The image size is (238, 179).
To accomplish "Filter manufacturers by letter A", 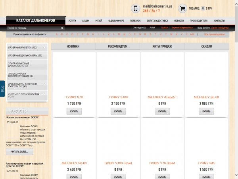I will pos(57,34).
